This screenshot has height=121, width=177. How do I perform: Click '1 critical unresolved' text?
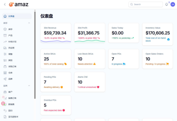(x=87, y=87)
